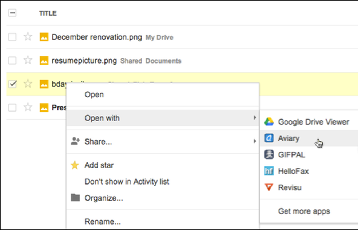Click the TITLE column header
The height and width of the screenshot is (230, 358).
(48, 13)
